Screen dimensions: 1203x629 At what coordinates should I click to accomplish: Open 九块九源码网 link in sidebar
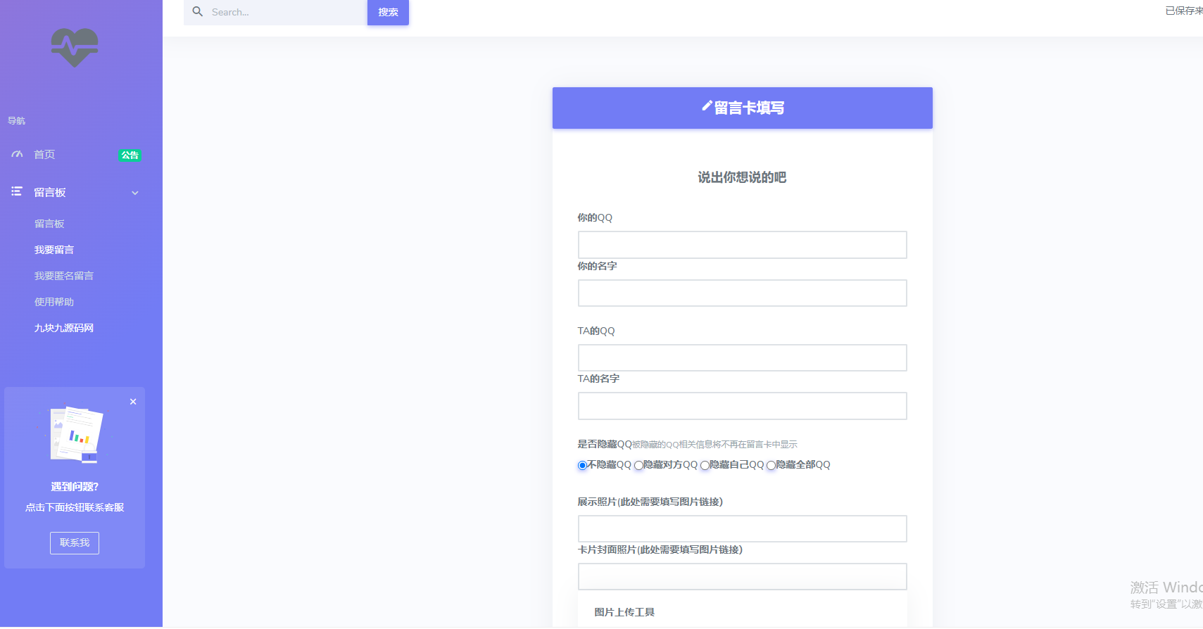[64, 328]
